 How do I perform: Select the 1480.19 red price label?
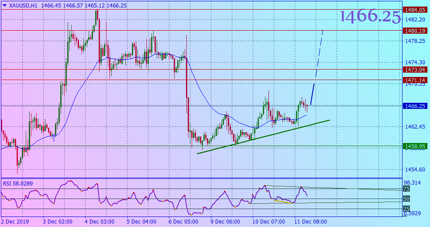tap(415, 31)
